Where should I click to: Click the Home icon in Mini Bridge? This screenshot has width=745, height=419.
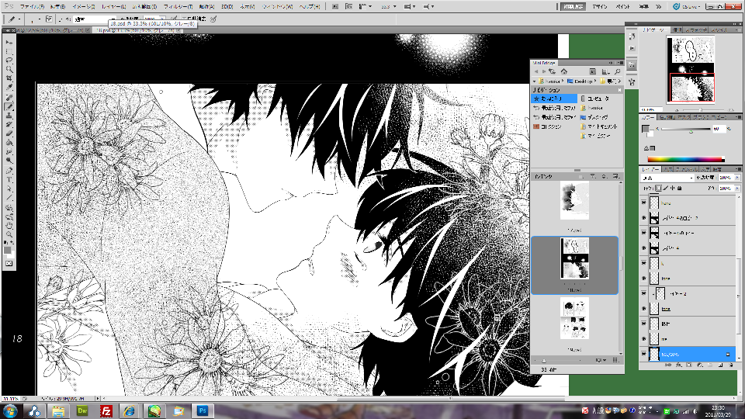(x=564, y=71)
